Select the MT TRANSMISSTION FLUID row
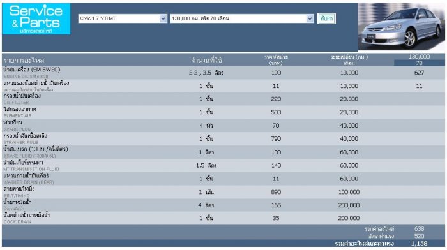 click(223, 165)
